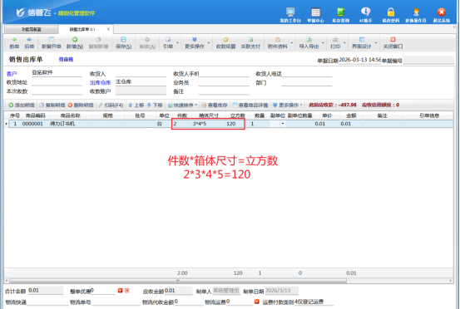Open 我的工作台 from the top bar
This screenshot has height=309, width=460.
coord(290,15)
